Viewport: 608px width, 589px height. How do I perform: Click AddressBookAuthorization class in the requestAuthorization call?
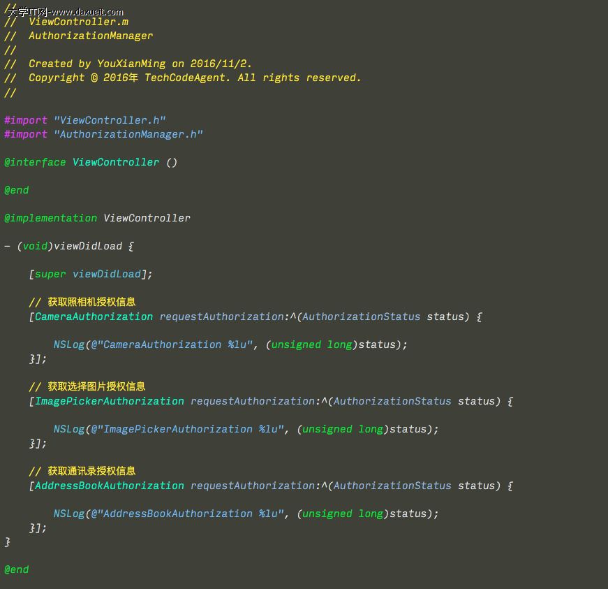[110, 486]
